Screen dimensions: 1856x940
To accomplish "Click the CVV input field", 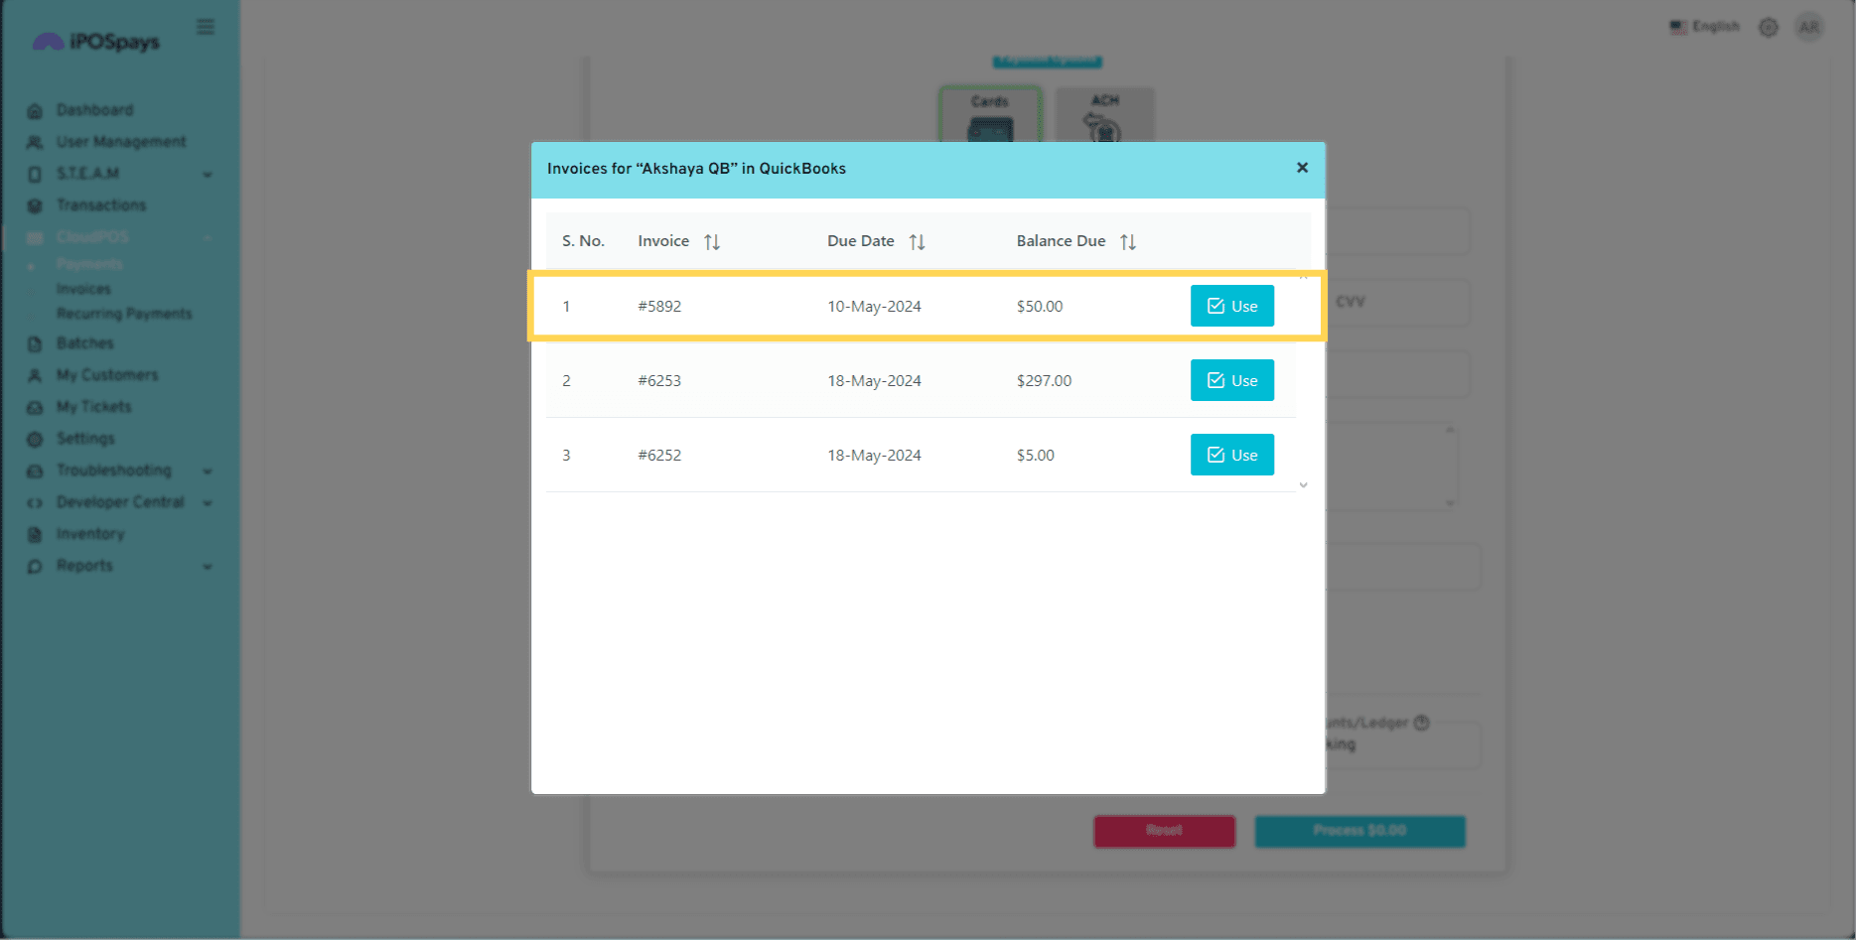I will point(1398,302).
